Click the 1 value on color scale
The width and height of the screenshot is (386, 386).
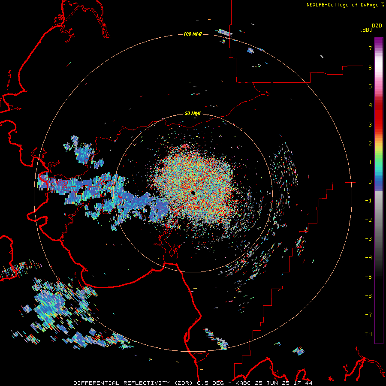[x=370, y=163]
